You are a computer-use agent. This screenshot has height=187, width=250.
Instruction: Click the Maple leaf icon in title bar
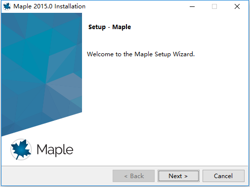pos(7,6)
